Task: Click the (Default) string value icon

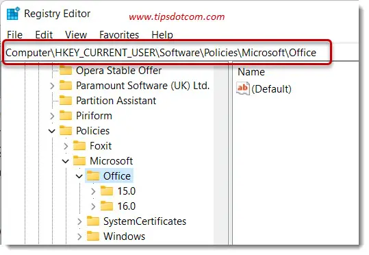Action: (243, 88)
